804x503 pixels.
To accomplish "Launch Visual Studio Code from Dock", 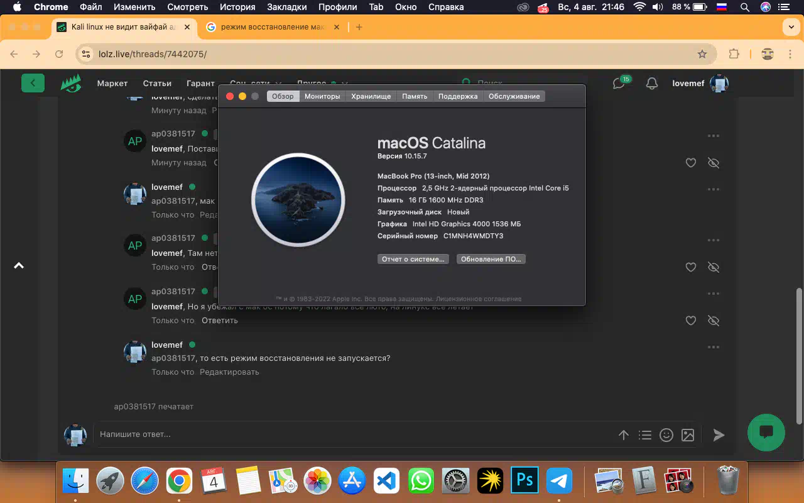I will tap(386, 481).
